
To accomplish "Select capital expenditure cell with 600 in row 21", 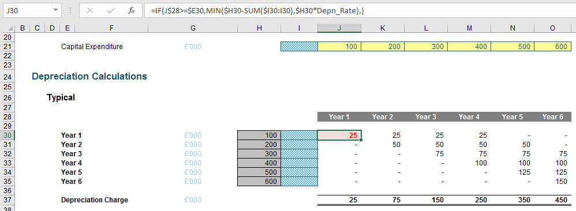I will (x=553, y=47).
